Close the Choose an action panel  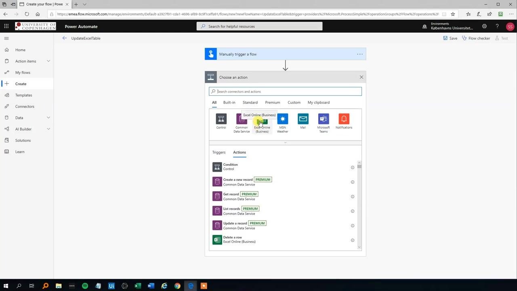361,77
